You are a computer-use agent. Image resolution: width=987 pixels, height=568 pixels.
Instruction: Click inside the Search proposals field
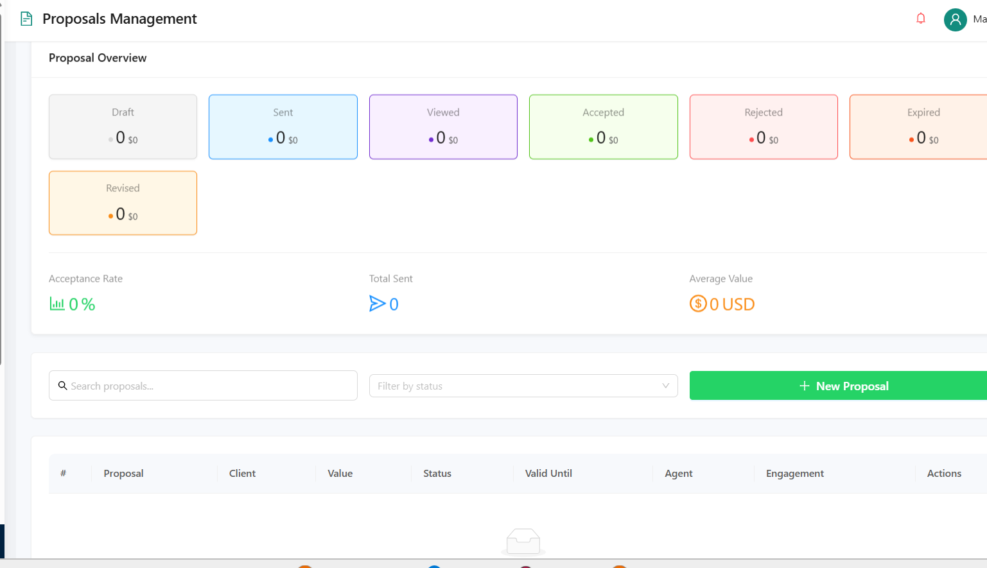[203, 385]
